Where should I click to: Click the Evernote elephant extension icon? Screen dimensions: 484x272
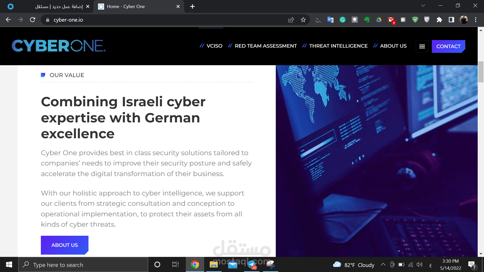[x=367, y=20]
